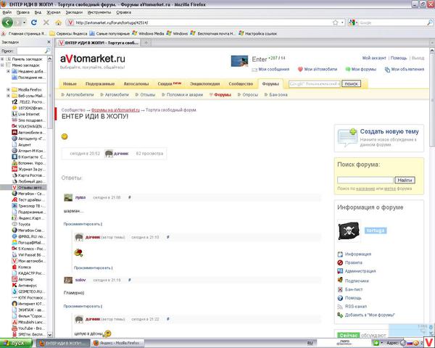The height and width of the screenshot is (348, 435).
Task: Click the pirate flag tortuga forum image
Action: click(349, 231)
